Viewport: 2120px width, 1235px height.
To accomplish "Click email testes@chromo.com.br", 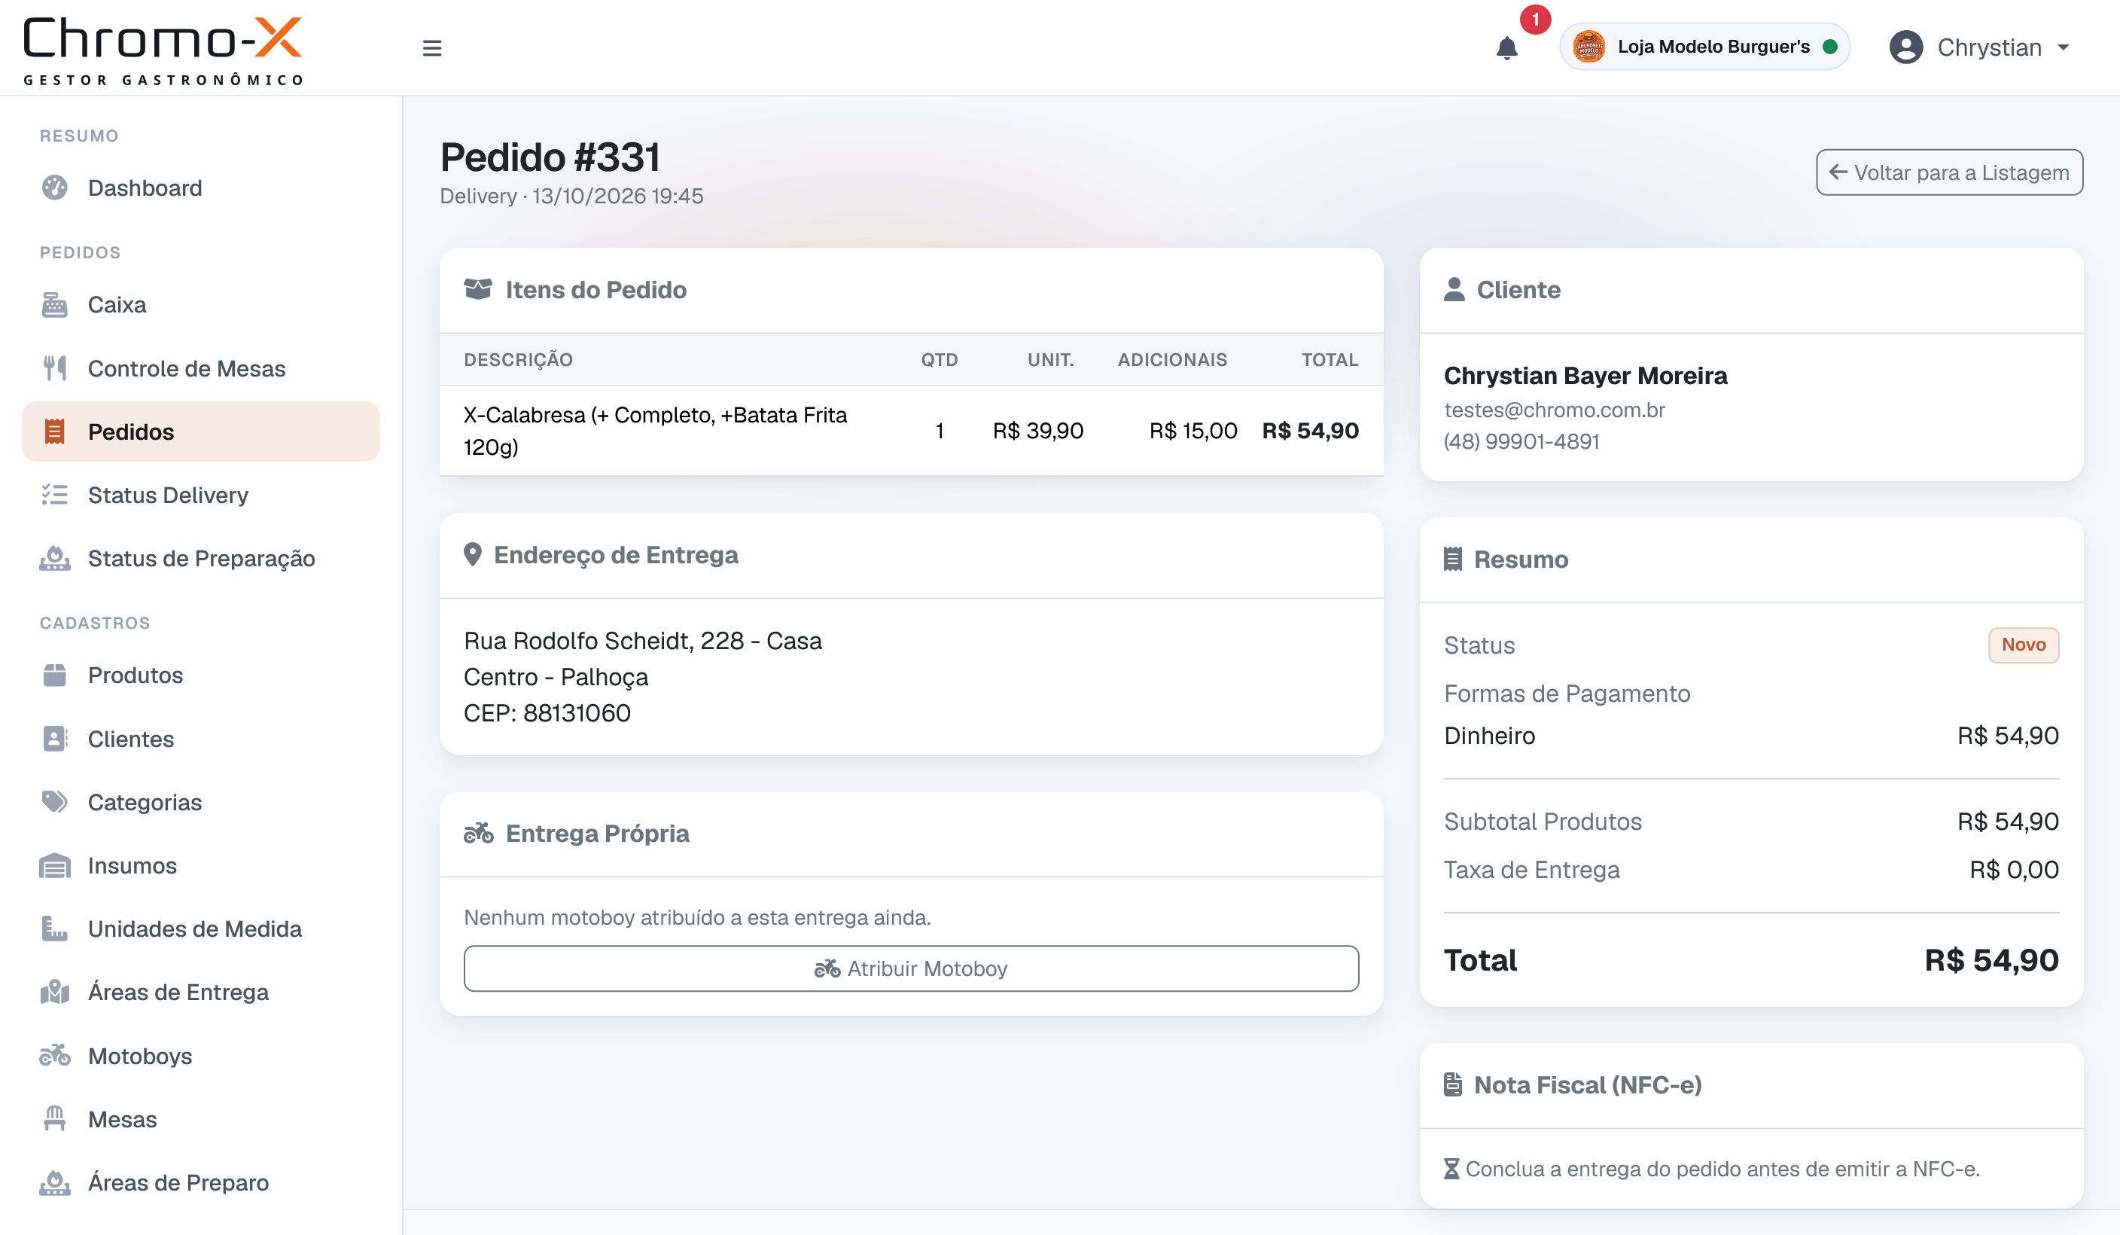I will pos(1555,410).
